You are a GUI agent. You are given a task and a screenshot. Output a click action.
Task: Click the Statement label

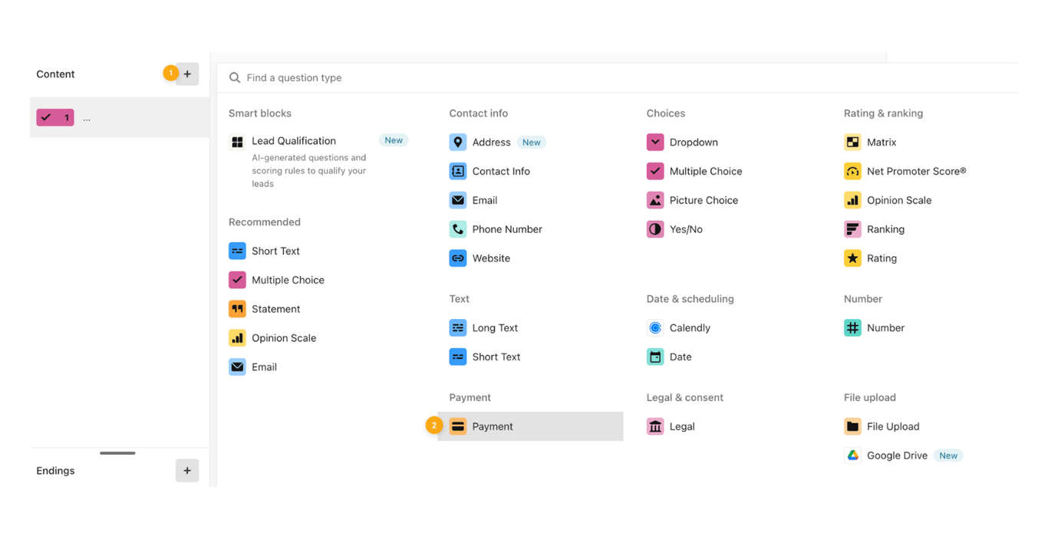(276, 309)
